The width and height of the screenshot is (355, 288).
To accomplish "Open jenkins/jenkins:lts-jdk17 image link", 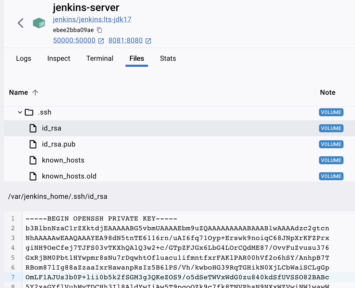I will point(92,19).
